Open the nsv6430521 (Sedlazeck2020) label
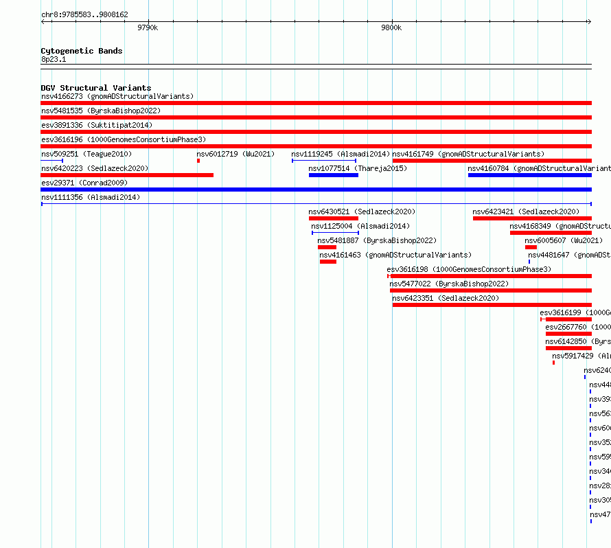The width and height of the screenshot is (611, 548). [362, 212]
